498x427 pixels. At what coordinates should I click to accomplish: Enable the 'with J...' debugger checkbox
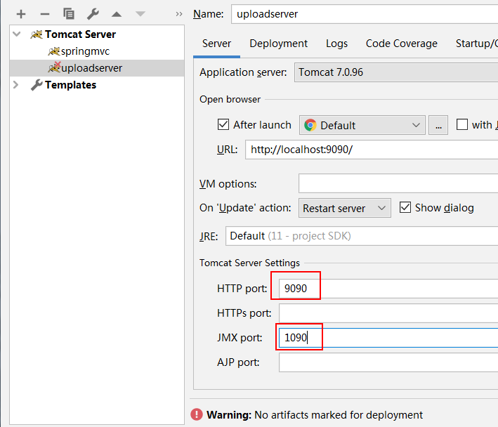462,124
